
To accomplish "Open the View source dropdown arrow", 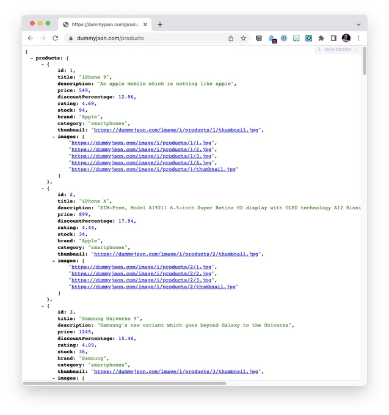I will point(356,49).
